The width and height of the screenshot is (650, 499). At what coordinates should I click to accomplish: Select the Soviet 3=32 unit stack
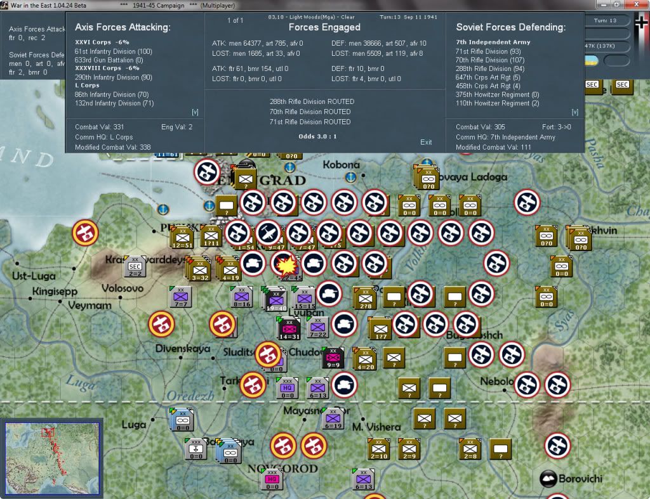(198, 269)
